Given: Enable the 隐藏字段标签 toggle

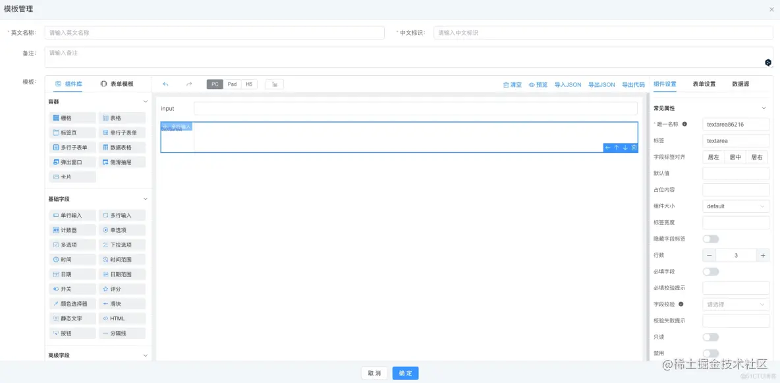Looking at the screenshot, I should pos(711,239).
